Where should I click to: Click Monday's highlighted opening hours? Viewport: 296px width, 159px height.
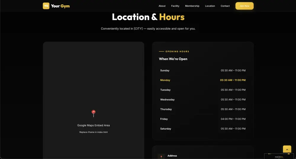click(233, 80)
